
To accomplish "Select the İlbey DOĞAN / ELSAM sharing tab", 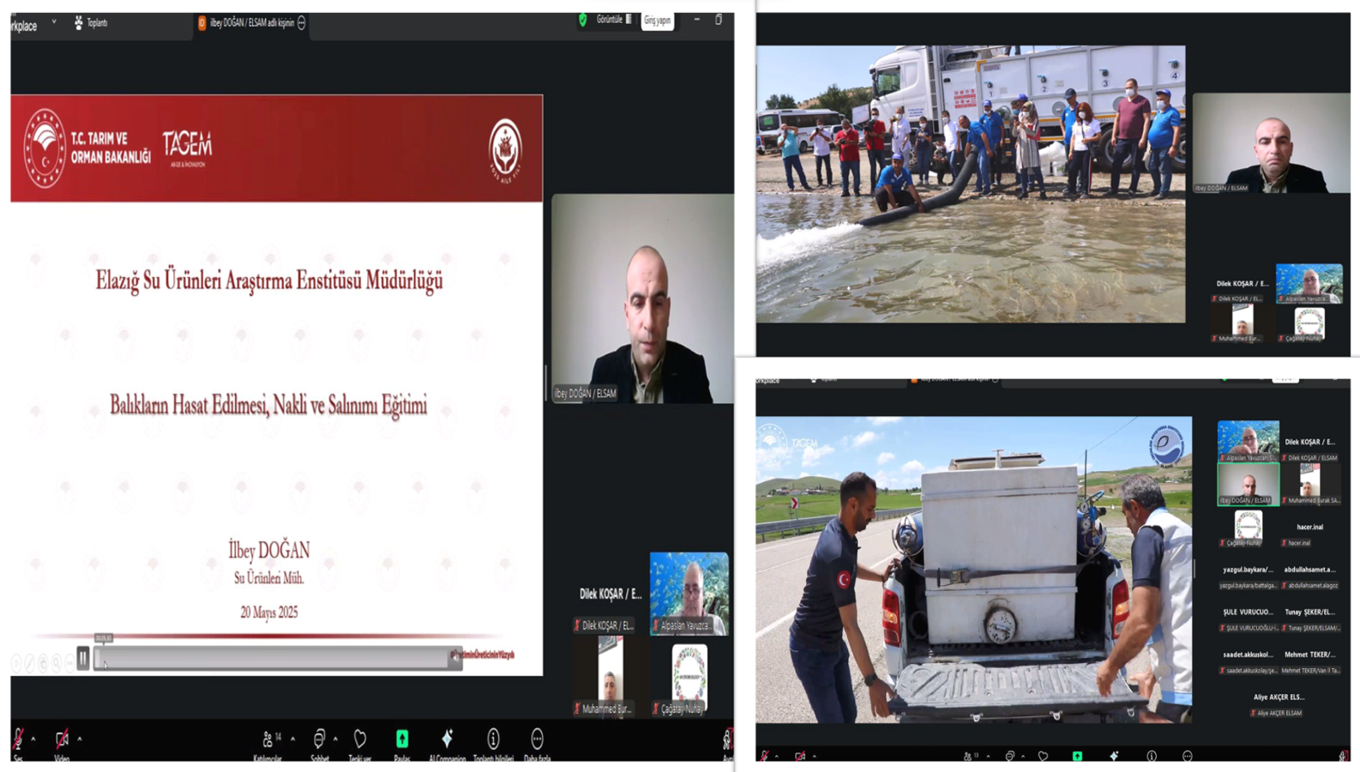I will [251, 23].
